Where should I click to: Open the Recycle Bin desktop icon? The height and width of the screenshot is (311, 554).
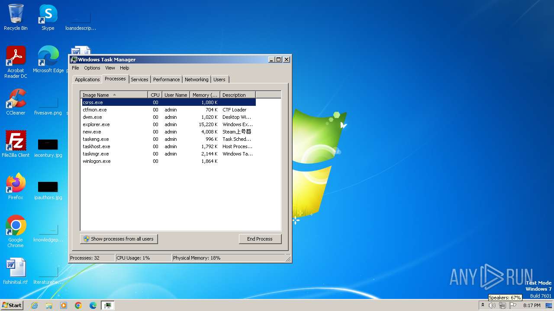pyautogui.click(x=16, y=17)
